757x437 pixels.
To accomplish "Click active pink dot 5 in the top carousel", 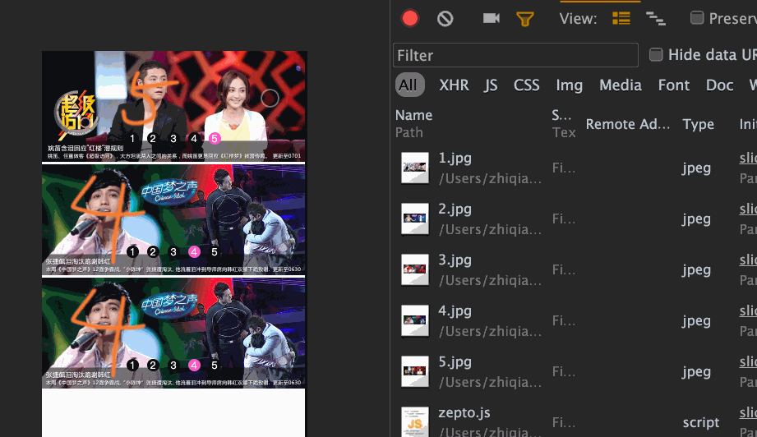I will click(215, 139).
